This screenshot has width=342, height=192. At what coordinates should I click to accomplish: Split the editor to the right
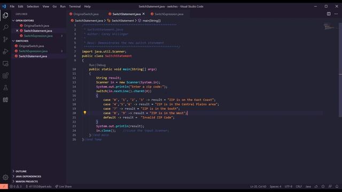pyautogui.click(x=329, y=14)
